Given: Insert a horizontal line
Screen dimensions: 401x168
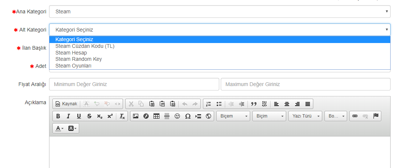Looking at the screenshot, I should pyautogui.click(x=167, y=116).
